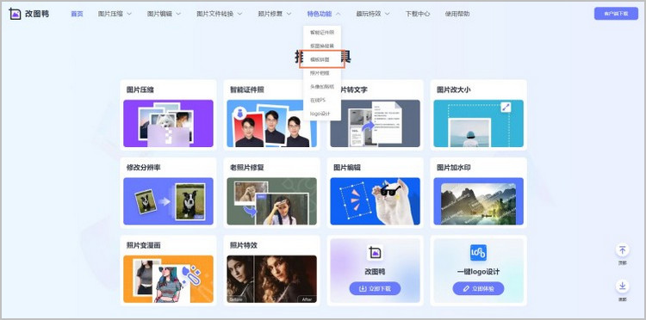Click the 一键logo设计 heading text

pos(478,272)
